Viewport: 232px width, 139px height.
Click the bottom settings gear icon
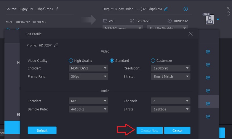tap(208, 117)
